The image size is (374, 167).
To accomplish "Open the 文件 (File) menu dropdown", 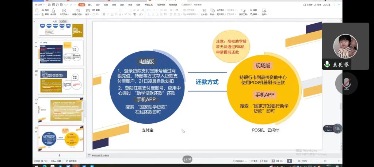I will (39, 5).
